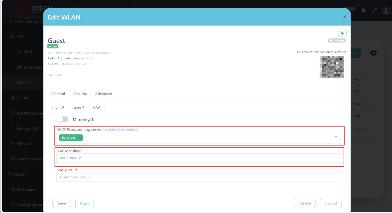Viewport: 392px width, 213px height.
Task: Click the fullscreen expand icon
Action: click(375, 10)
